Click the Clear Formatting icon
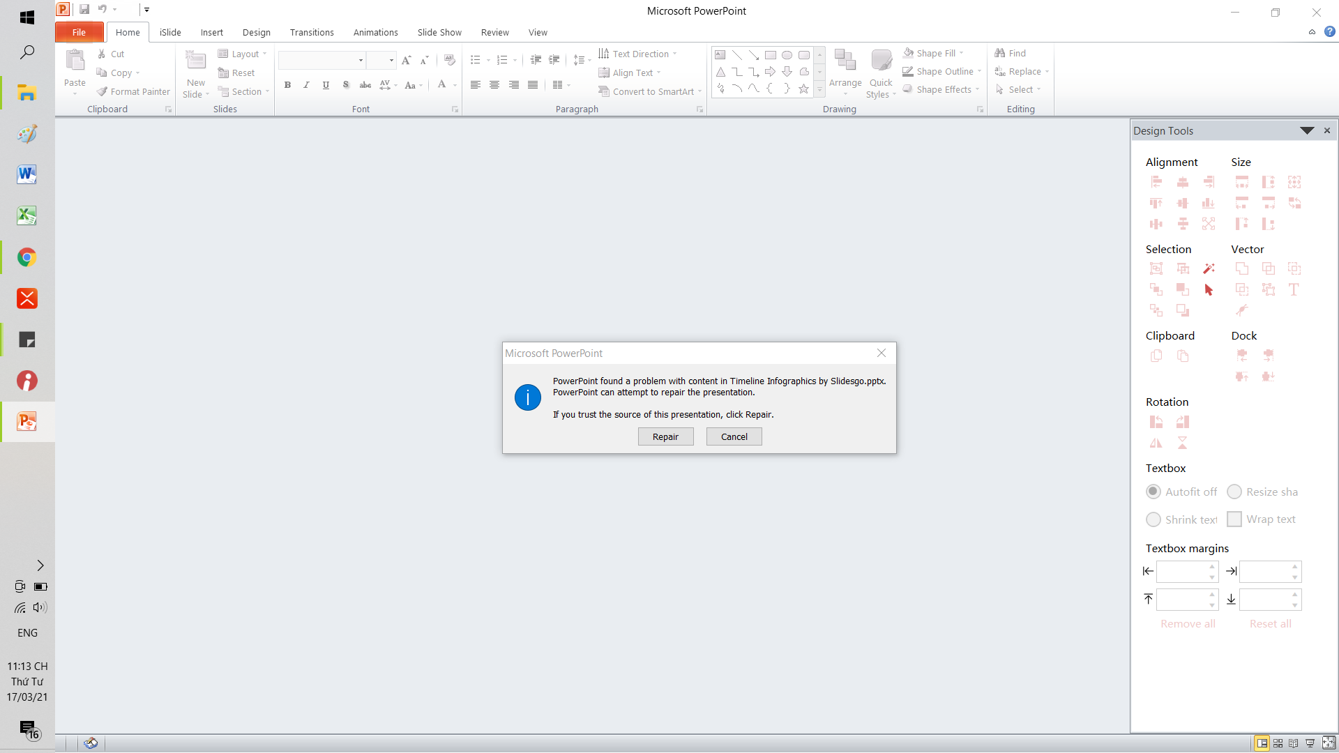The width and height of the screenshot is (1339, 753). (x=450, y=60)
